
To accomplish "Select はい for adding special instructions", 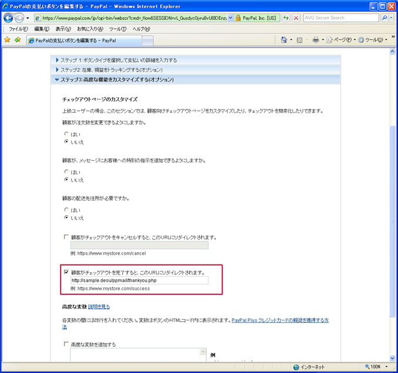I will click(x=66, y=172).
